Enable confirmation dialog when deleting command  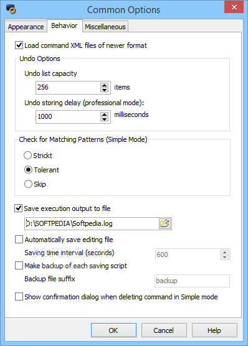19,297
